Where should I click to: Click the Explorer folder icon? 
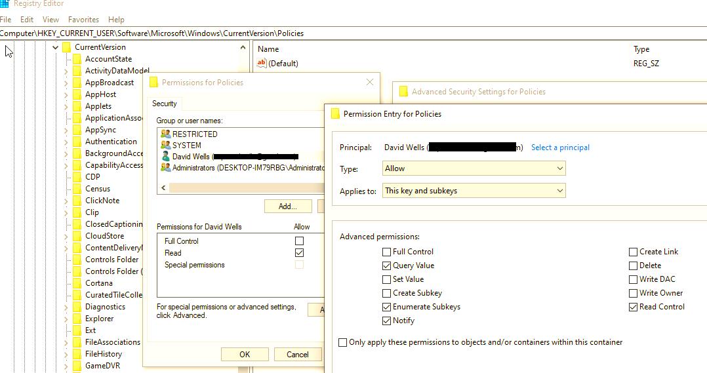click(x=77, y=319)
